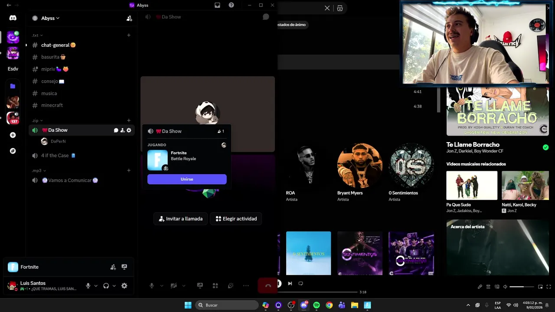Open activities launcher in call bar
This screenshot has width=555, height=312.
tap(215, 286)
